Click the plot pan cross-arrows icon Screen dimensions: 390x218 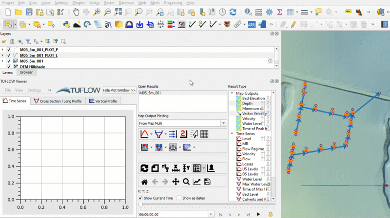point(175,182)
